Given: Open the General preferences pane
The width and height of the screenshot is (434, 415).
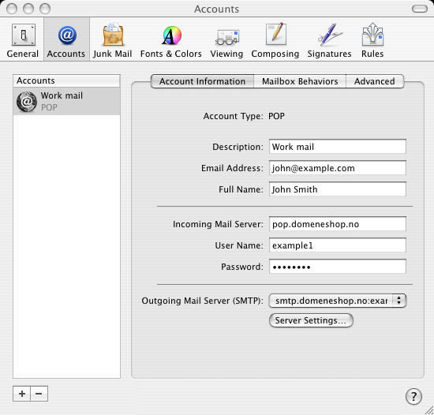Looking at the screenshot, I should 23,40.
